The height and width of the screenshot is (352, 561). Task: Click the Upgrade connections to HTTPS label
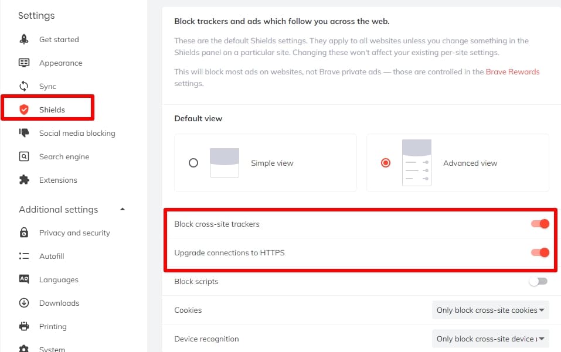pos(229,253)
